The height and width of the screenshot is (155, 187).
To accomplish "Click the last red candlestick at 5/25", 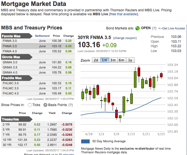I will (x=161, y=75).
